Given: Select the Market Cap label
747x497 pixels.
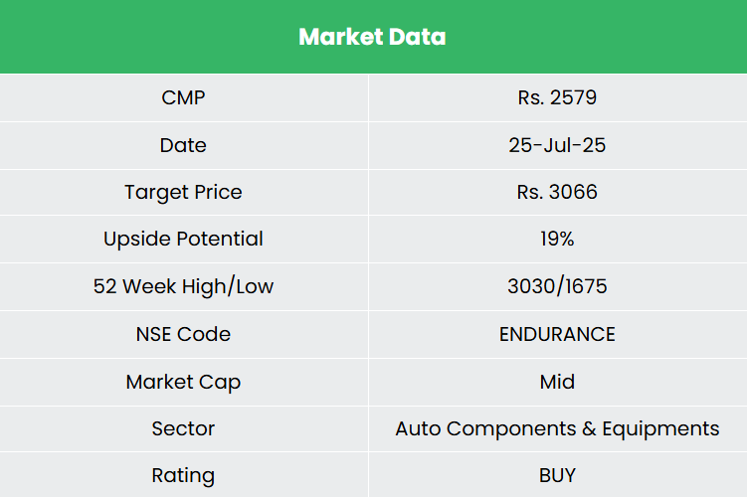Looking at the screenshot, I should [183, 382].
